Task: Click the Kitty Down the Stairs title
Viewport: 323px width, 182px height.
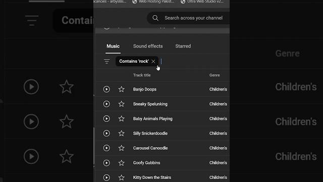Action: click(x=152, y=177)
